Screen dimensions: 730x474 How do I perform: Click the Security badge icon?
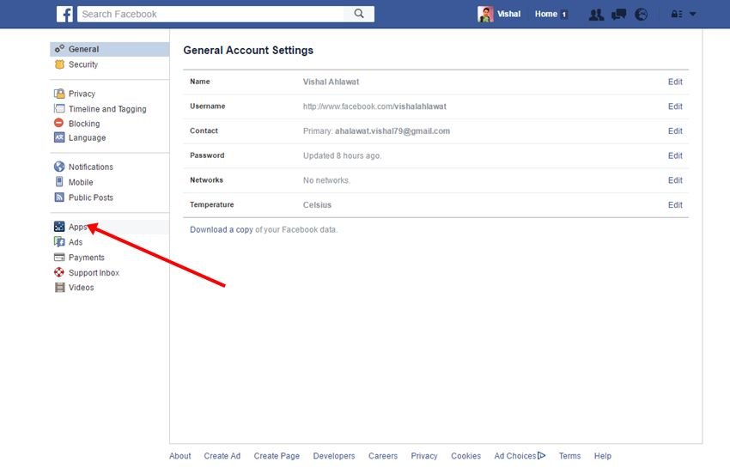click(x=59, y=64)
